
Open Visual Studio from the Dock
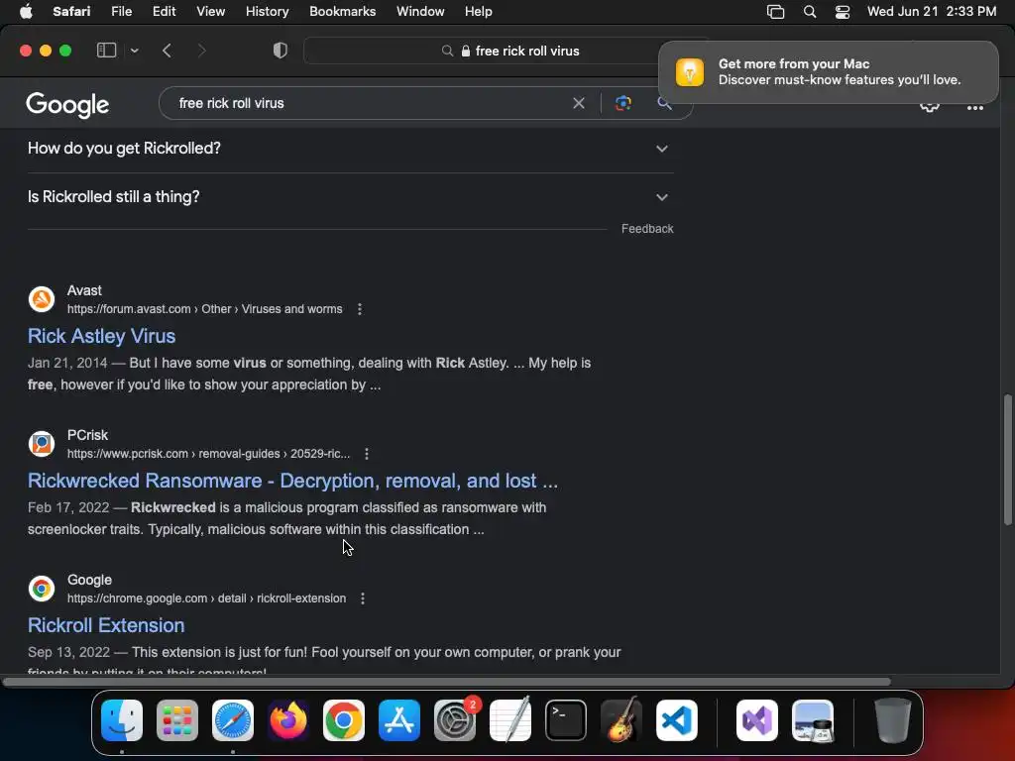[x=756, y=720]
